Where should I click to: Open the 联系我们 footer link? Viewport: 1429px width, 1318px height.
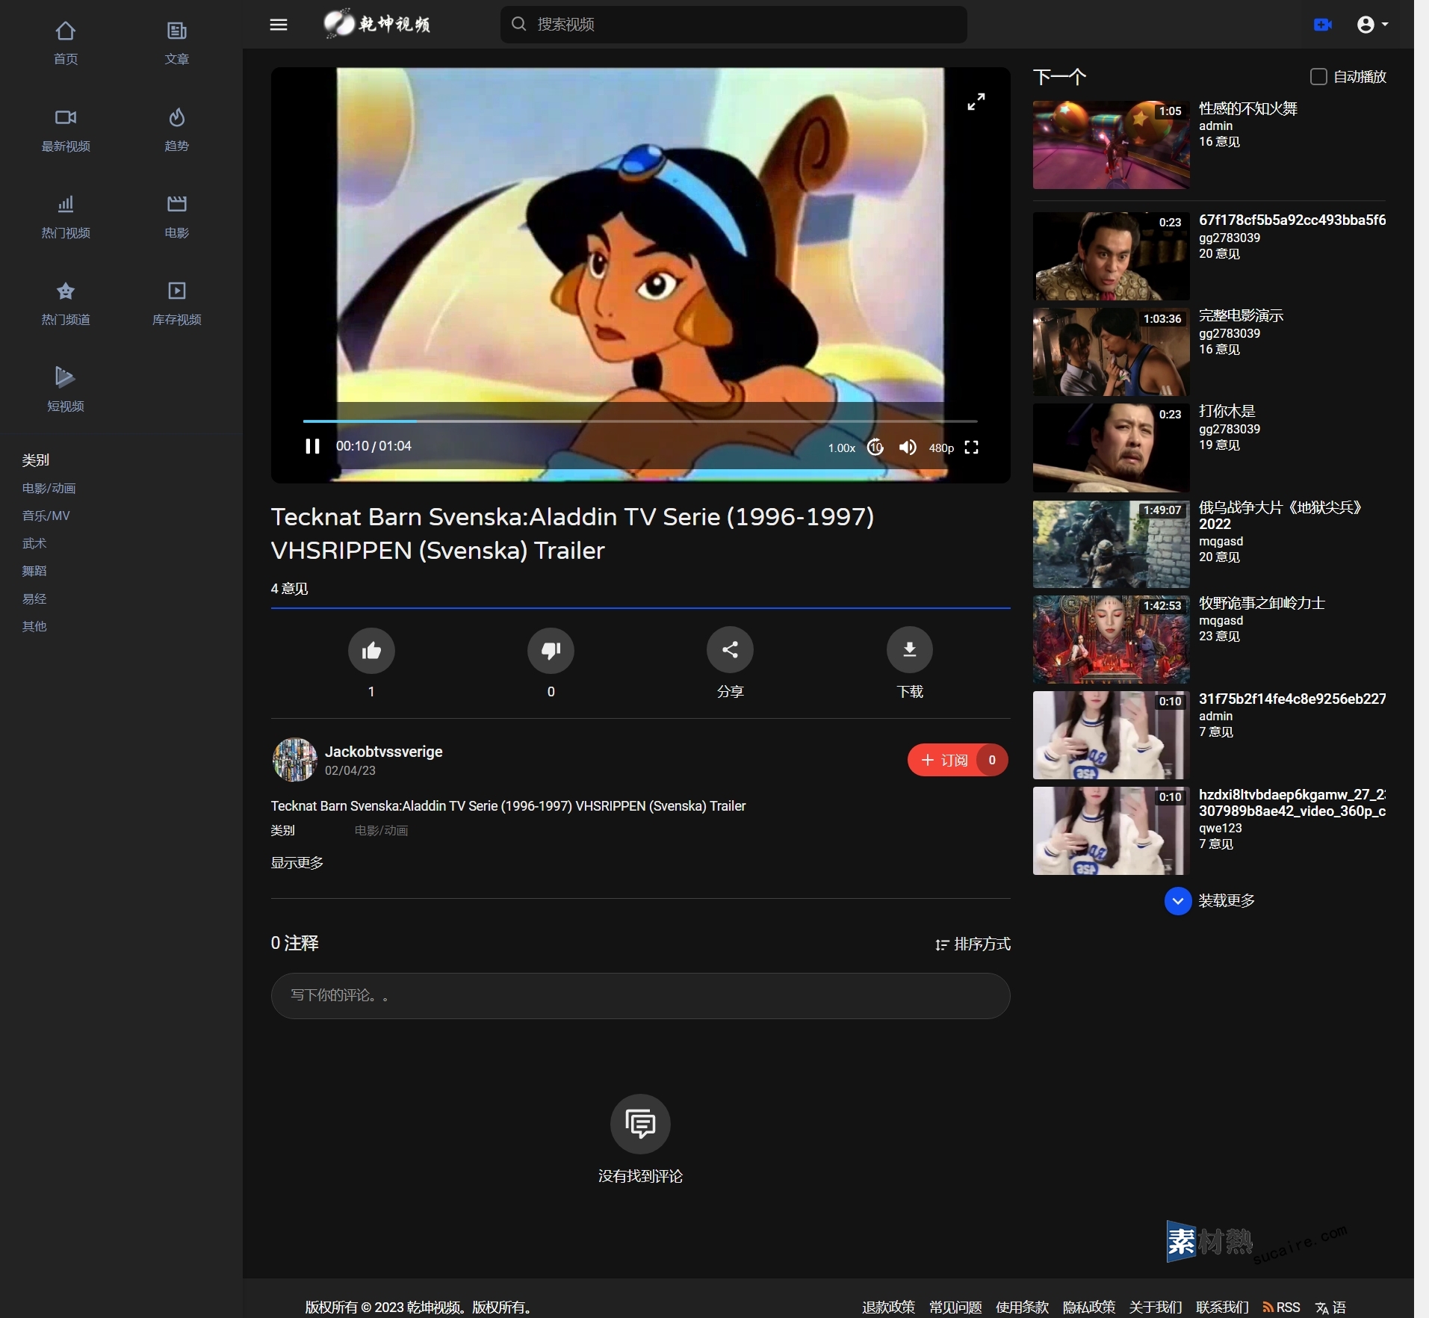[x=1222, y=1307]
